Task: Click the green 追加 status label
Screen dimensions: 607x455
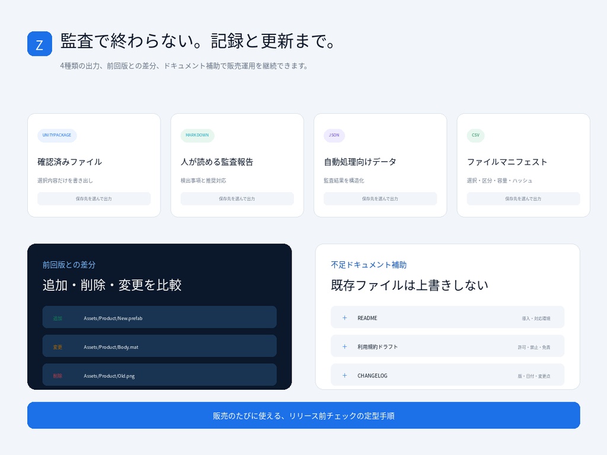Action: tap(57, 318)
